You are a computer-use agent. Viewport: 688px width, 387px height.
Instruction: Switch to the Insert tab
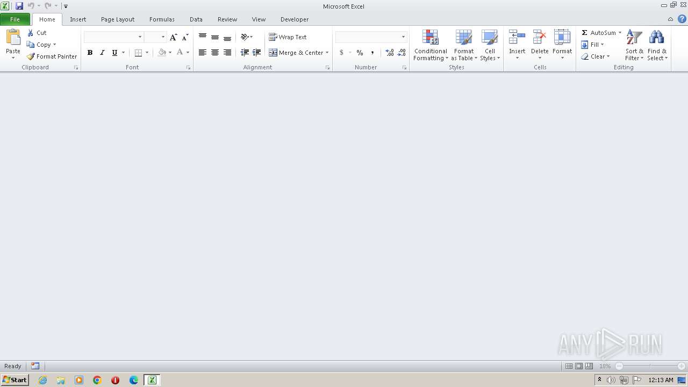(78, 19)
